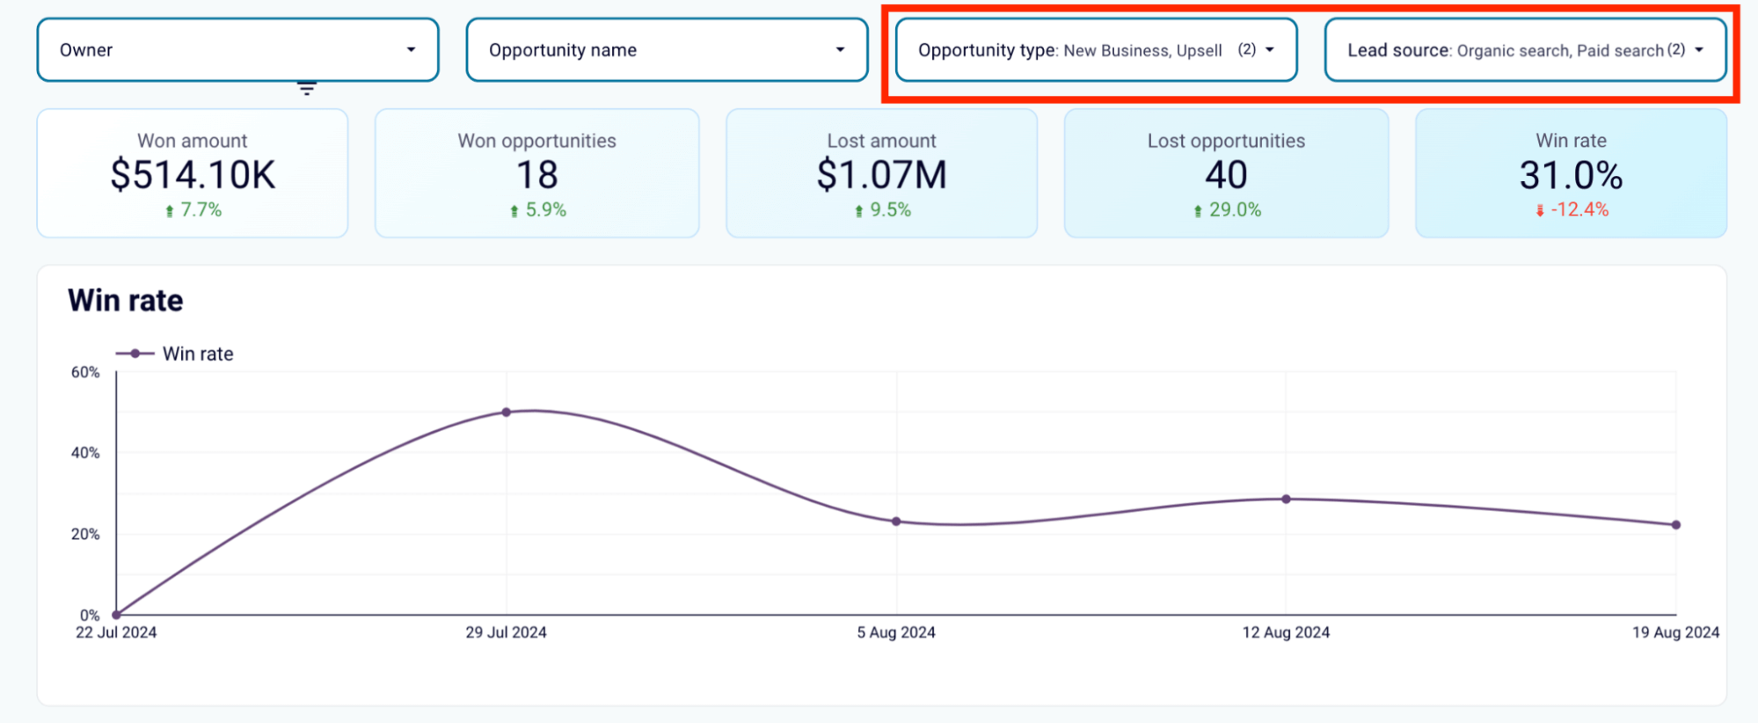Click the Opportunity type dropdown arrow
The width and height of the screenshot is (1758, 723).
point(1269,50)
